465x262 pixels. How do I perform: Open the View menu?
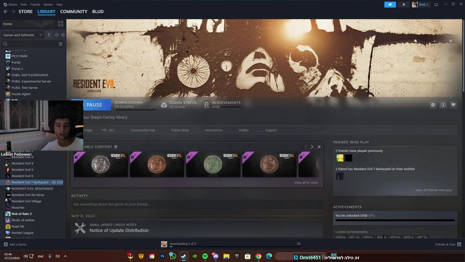click(24, 4)
